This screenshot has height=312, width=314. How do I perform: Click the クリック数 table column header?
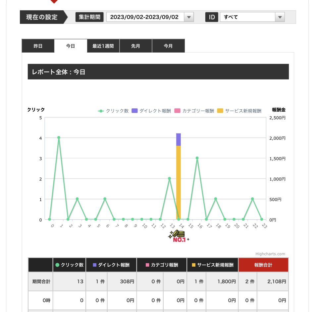[69, 265]
